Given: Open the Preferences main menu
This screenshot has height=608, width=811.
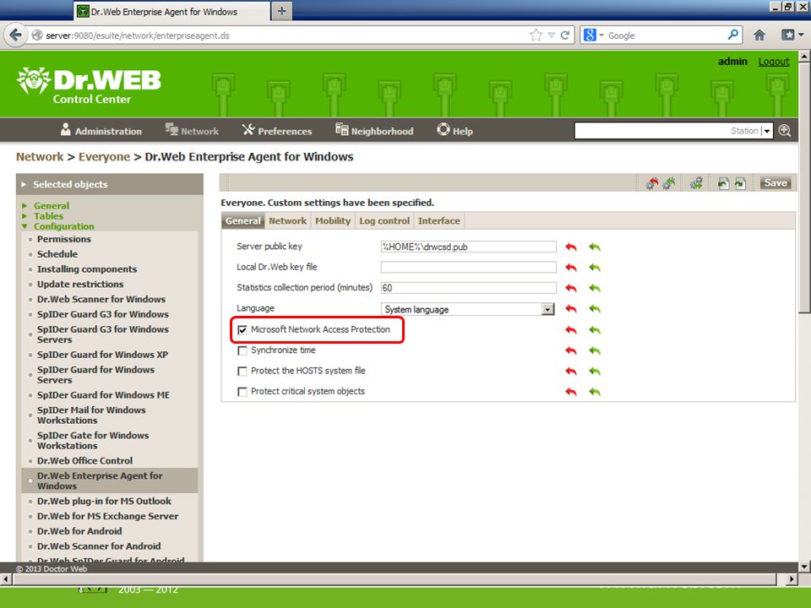Looking at the screenshot, I should pos(277,131).
